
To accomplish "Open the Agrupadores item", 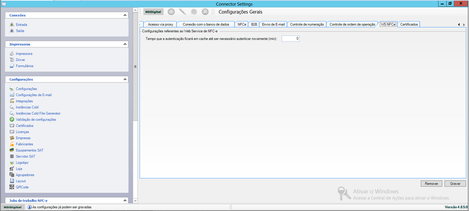I will [25, 175].
